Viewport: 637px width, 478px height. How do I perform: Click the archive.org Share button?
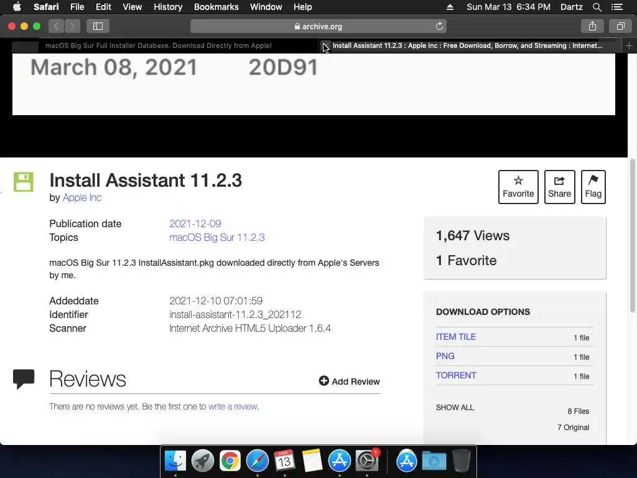click(559, 187)
